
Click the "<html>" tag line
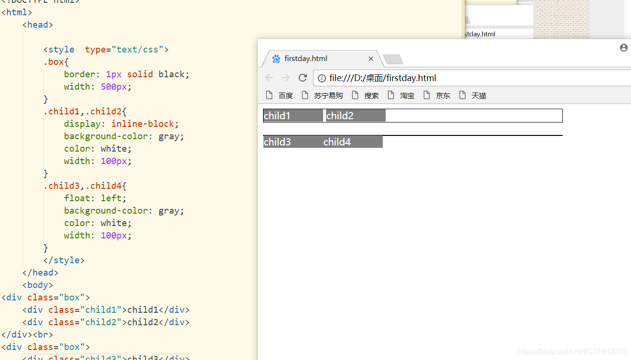click(x=17, y=12)
